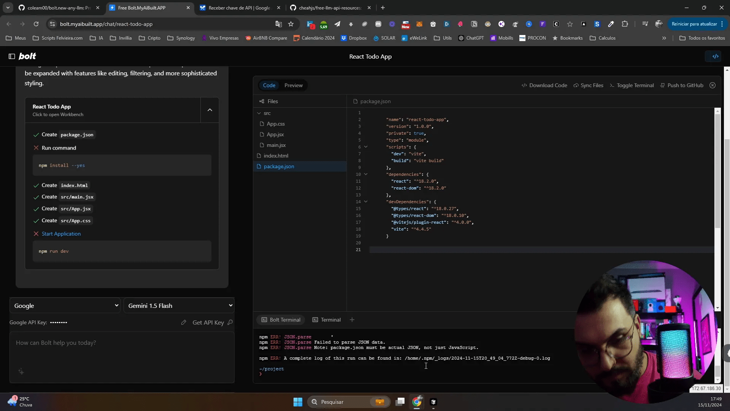Click the Bolt prompt input field
730x411 pixels.
[x=122, y=357]
